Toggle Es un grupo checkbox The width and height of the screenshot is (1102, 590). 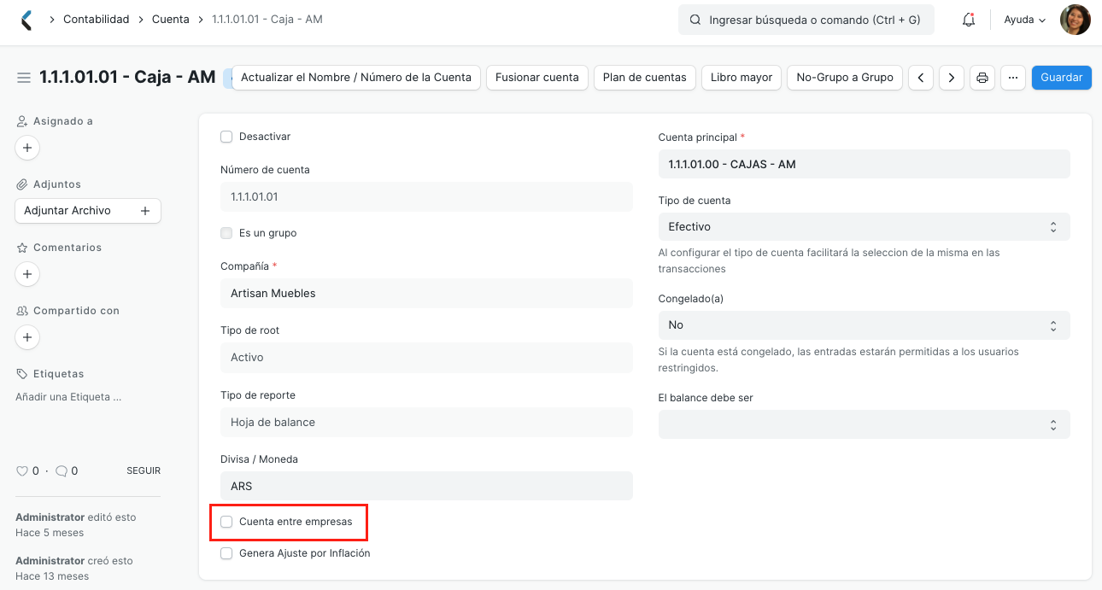point(226,233)
